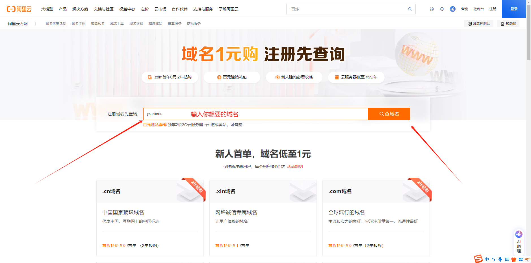Click the globe language icon in top navigation
This screenshot has height=263, width=531.
click(432, 9)
